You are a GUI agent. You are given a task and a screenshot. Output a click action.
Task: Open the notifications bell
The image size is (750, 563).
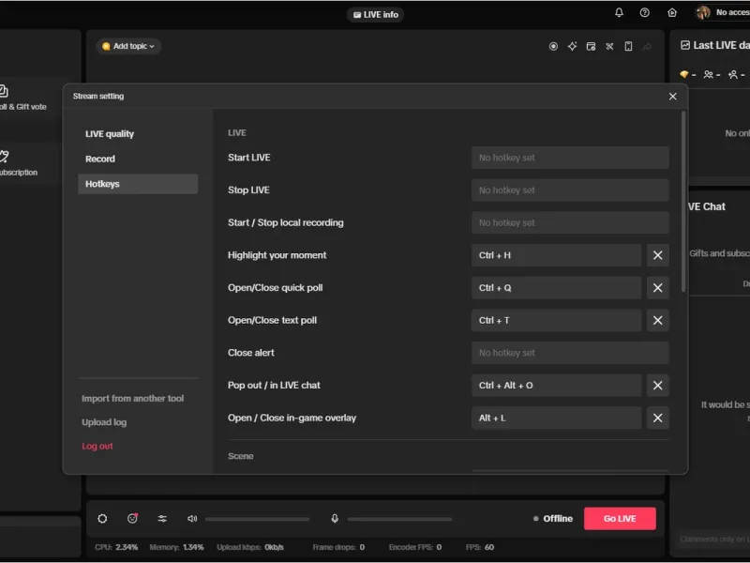pos(619,13)
